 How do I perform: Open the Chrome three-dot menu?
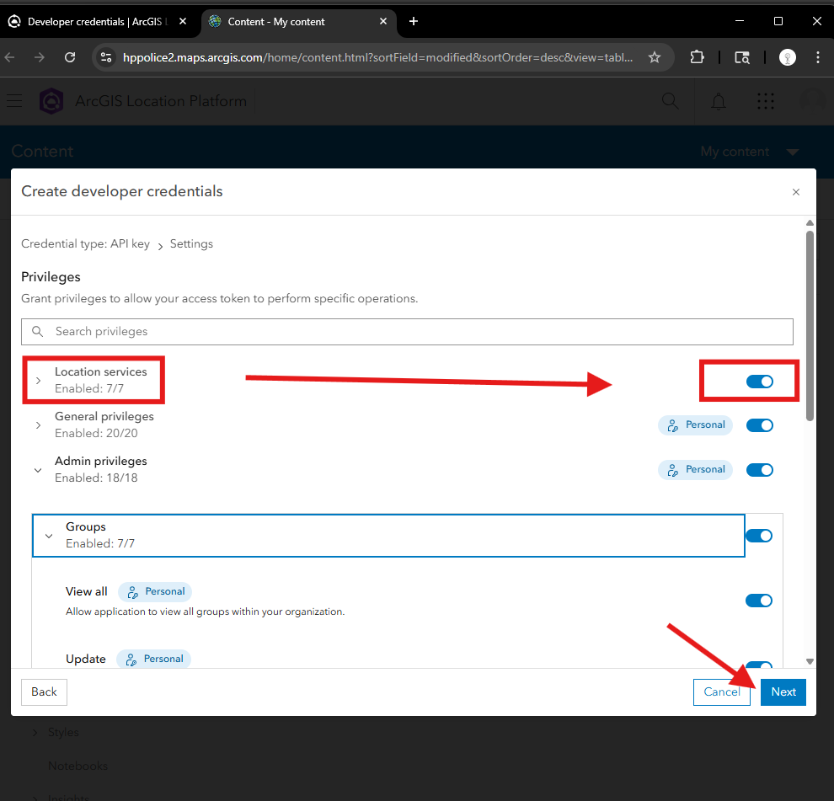pos(817,57)
